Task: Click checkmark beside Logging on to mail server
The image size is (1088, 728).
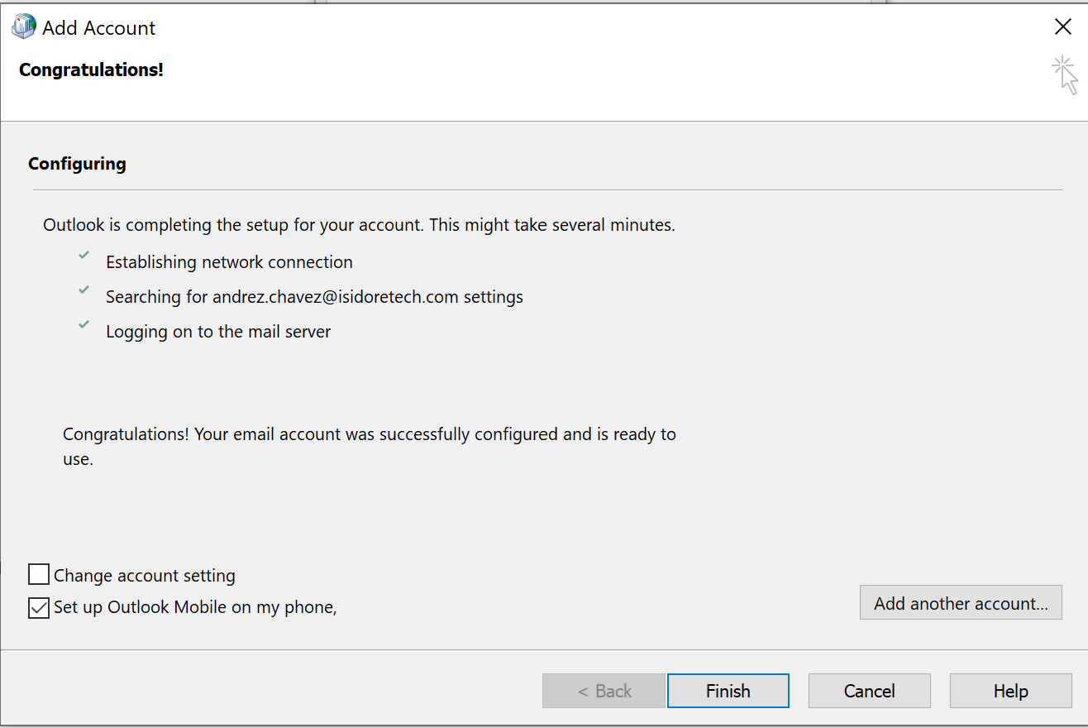Action: point(84,326)
